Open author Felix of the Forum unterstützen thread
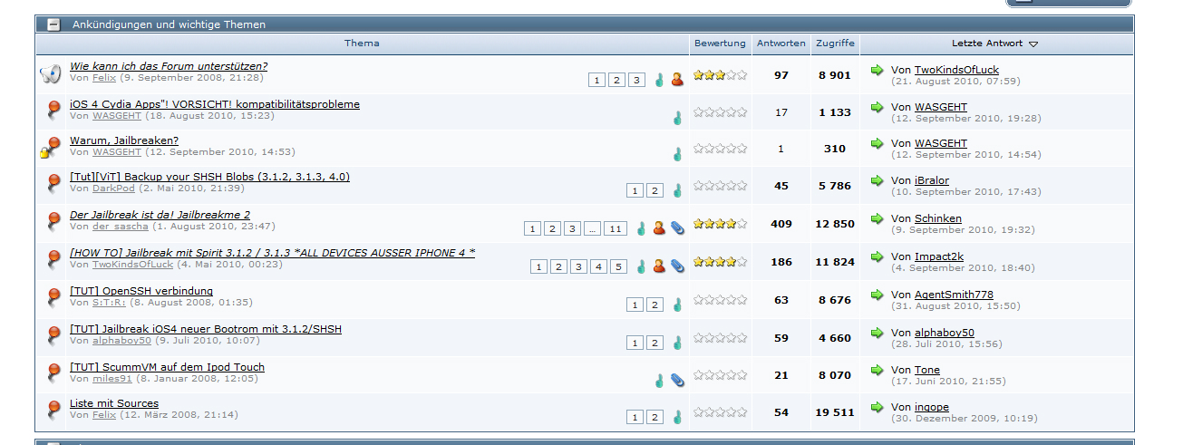1183x445 pixels. click(104, 78)
